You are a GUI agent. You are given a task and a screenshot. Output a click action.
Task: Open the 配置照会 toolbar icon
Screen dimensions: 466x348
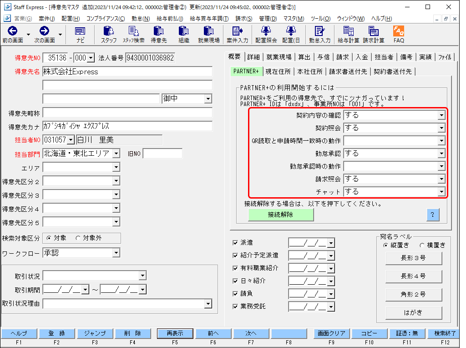point(266,31)
